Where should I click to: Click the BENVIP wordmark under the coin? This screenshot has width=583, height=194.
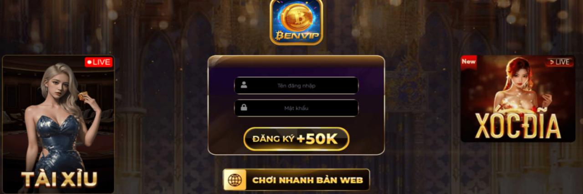tap(297, 36)
